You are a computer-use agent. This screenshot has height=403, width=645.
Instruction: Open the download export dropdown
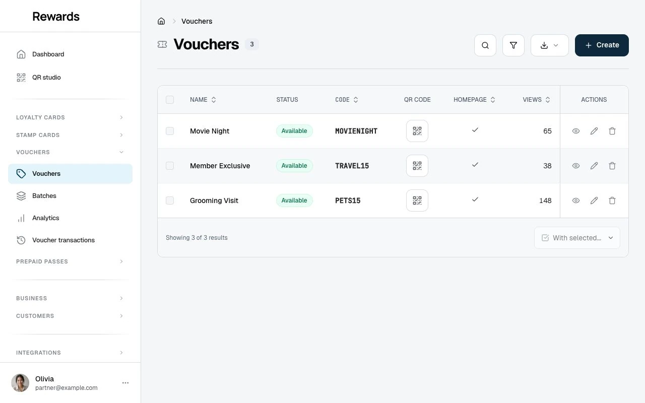(550, 45)
